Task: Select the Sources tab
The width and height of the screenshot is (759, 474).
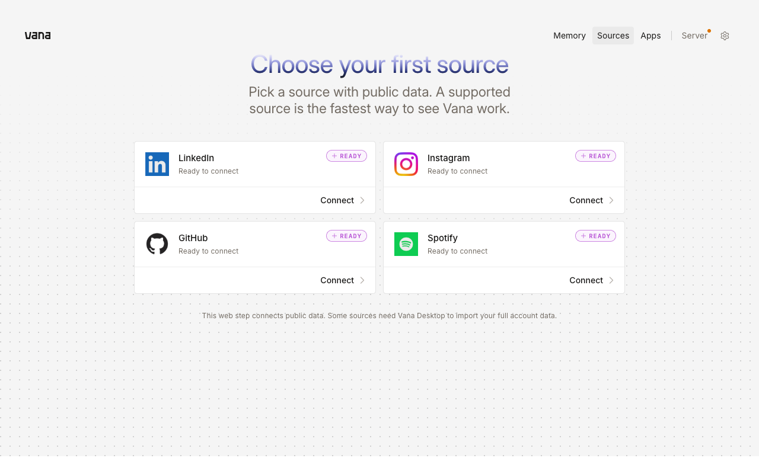Action: [x=613, y=36]
